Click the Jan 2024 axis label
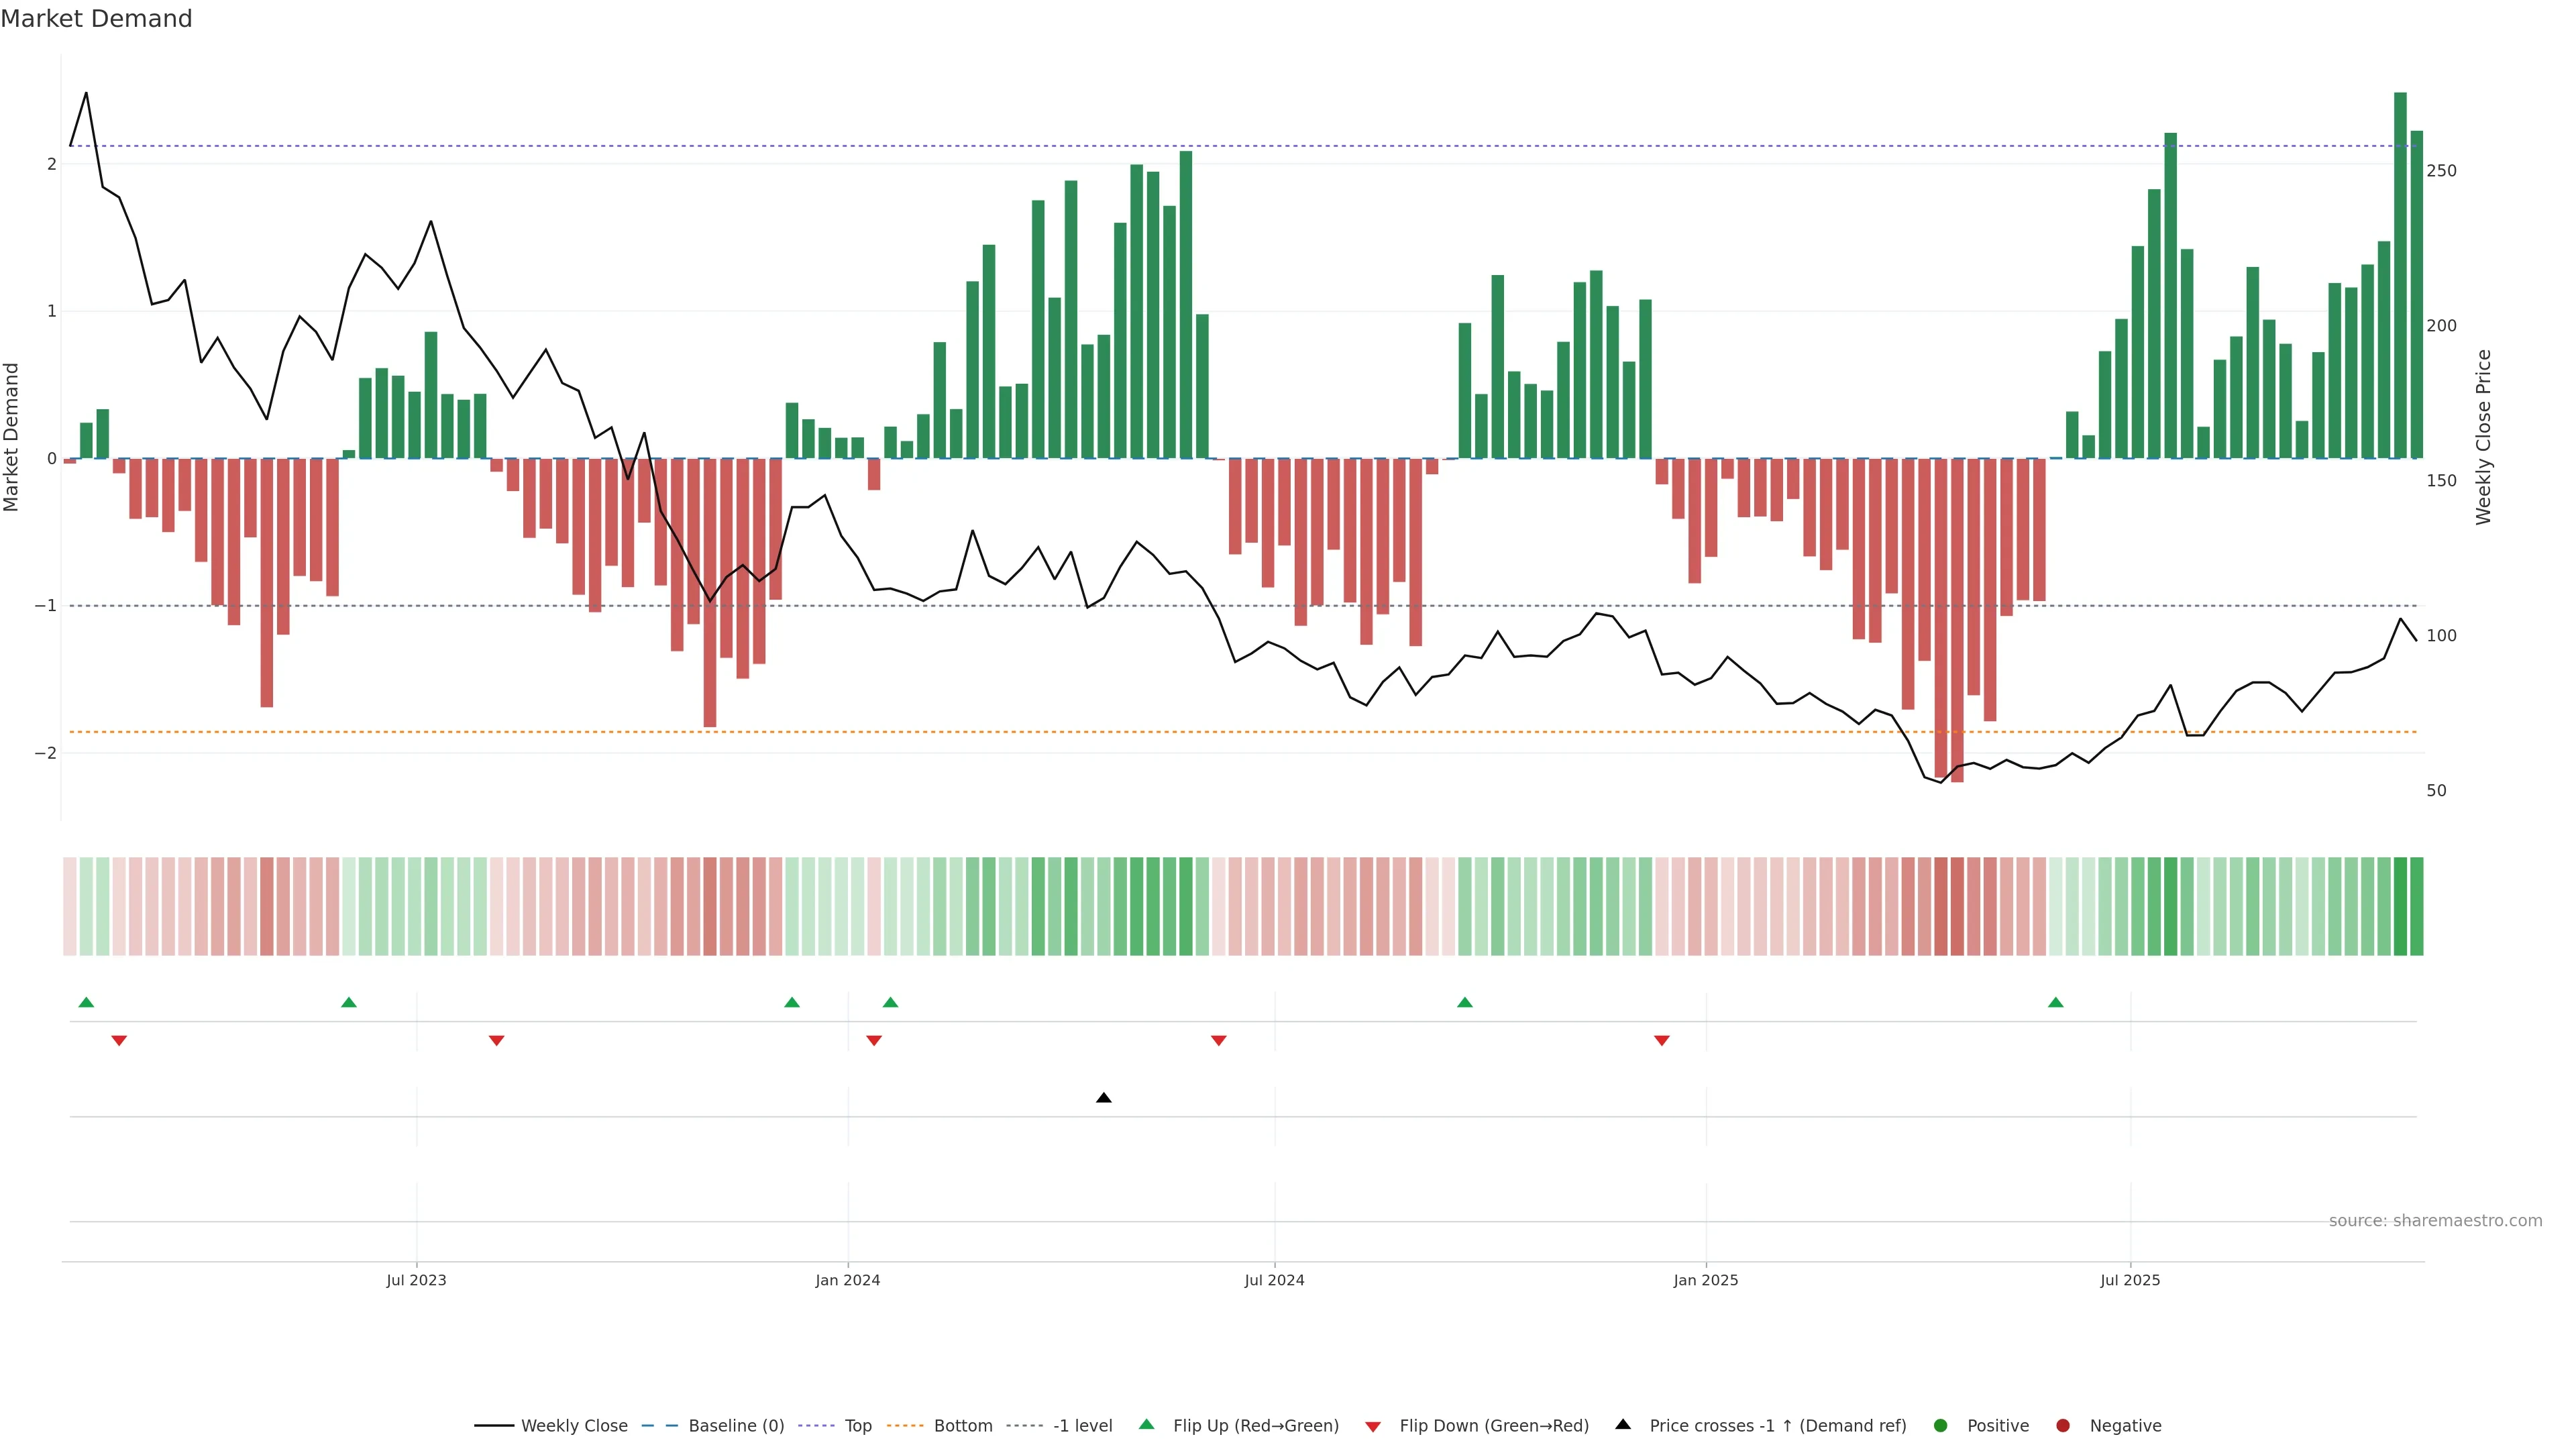The image size is (2576, 1449). pyautogui.click(x=848, y=1281)
